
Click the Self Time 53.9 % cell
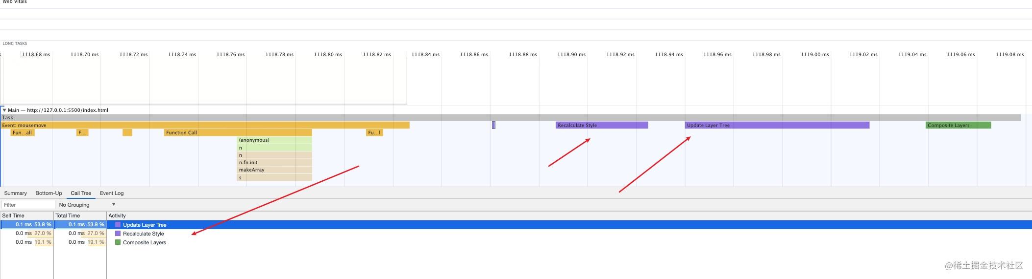tap(27, 225)
